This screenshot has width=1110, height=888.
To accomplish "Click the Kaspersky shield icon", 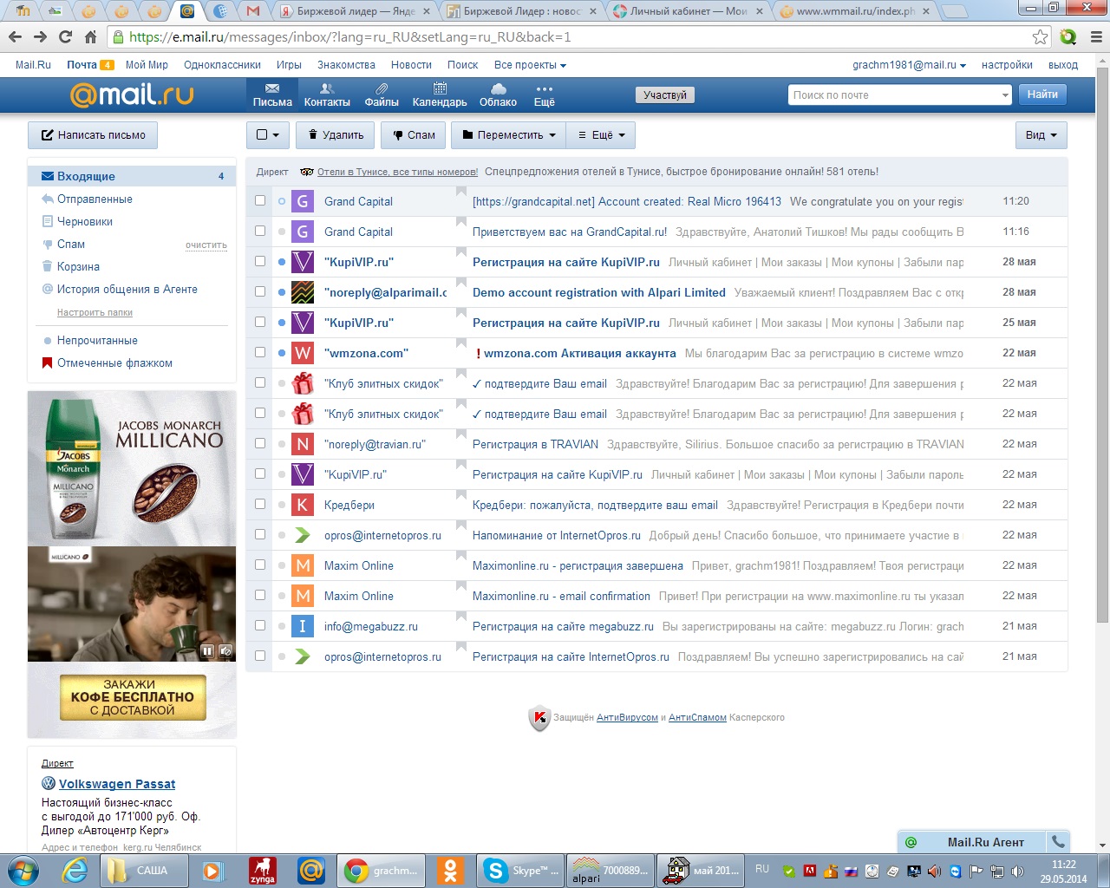I will coord(539,717).
